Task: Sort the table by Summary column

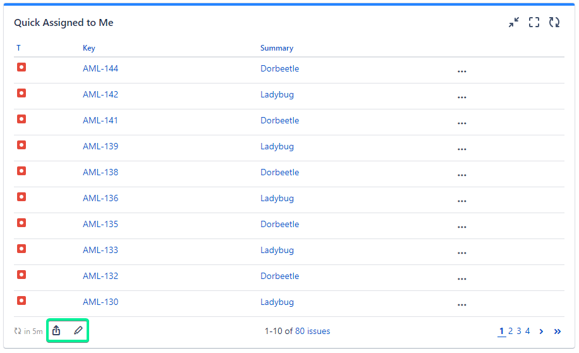Action: (277, 48)
